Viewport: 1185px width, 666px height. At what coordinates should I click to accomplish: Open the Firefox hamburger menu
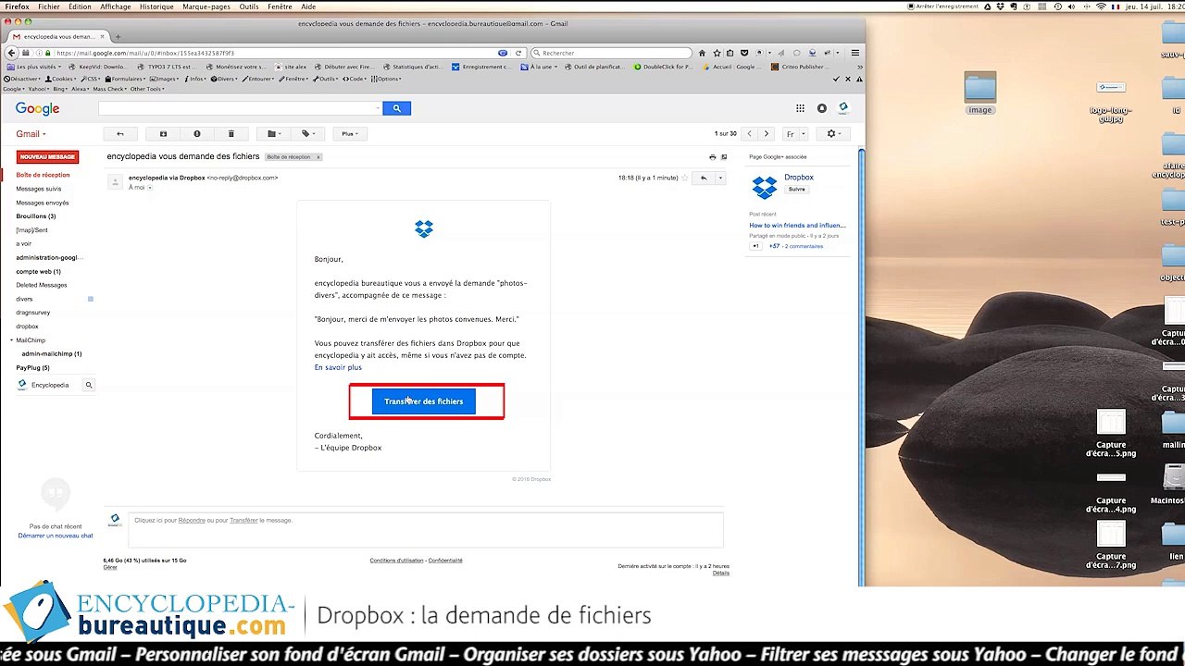[x=855, y=53]
